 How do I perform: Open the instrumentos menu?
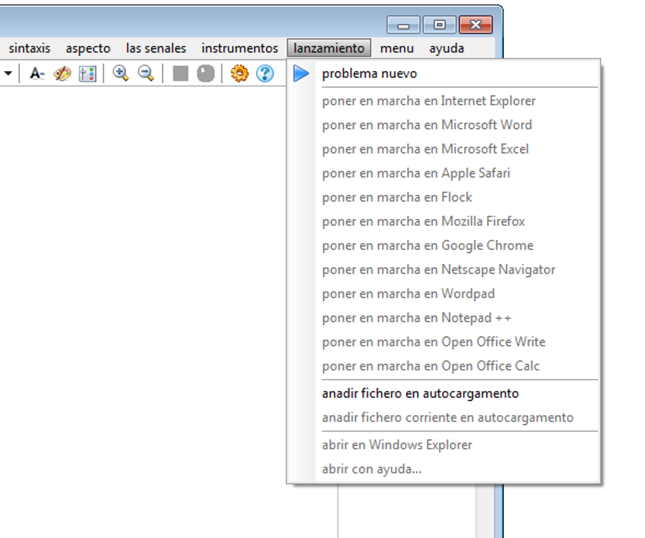click(239, 47)
